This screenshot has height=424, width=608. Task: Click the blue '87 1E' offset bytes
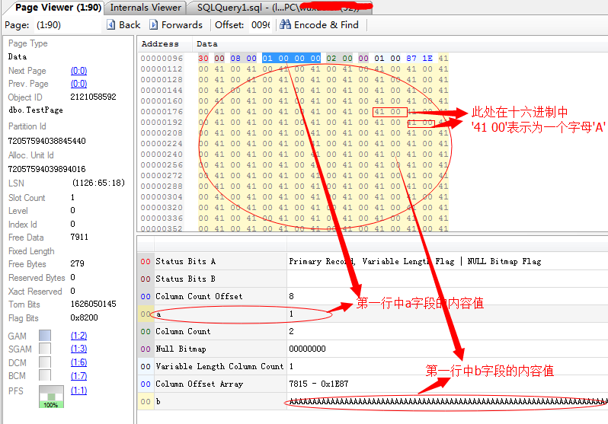pyautogui.click(x=419, y=58)
